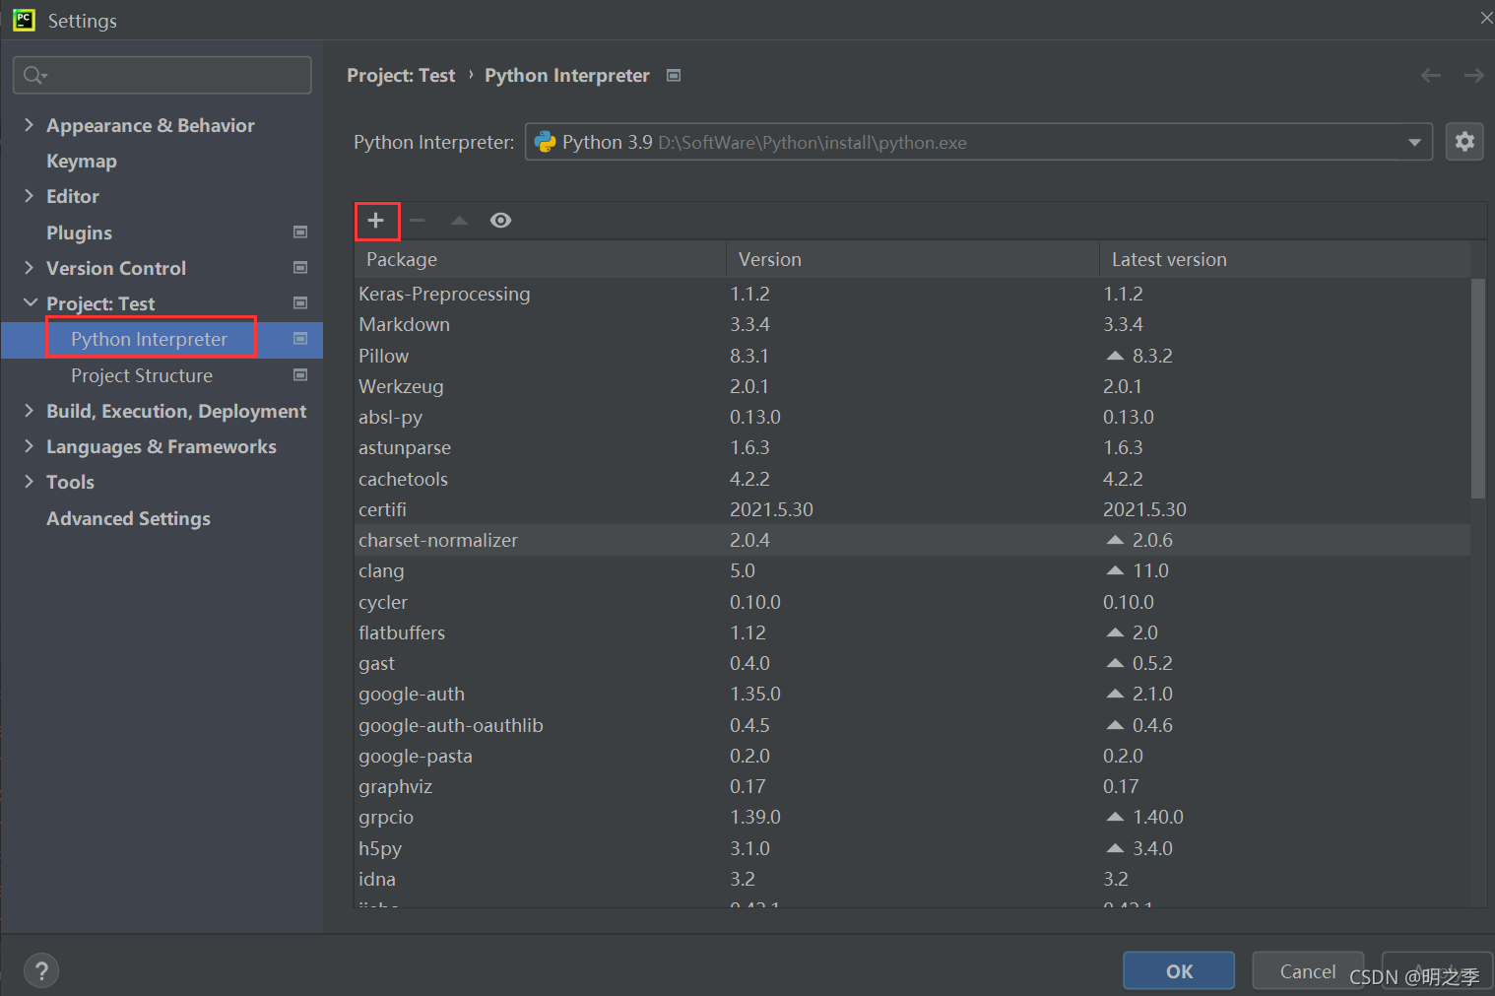Click the uninstall package minus icon

[418, 221]
